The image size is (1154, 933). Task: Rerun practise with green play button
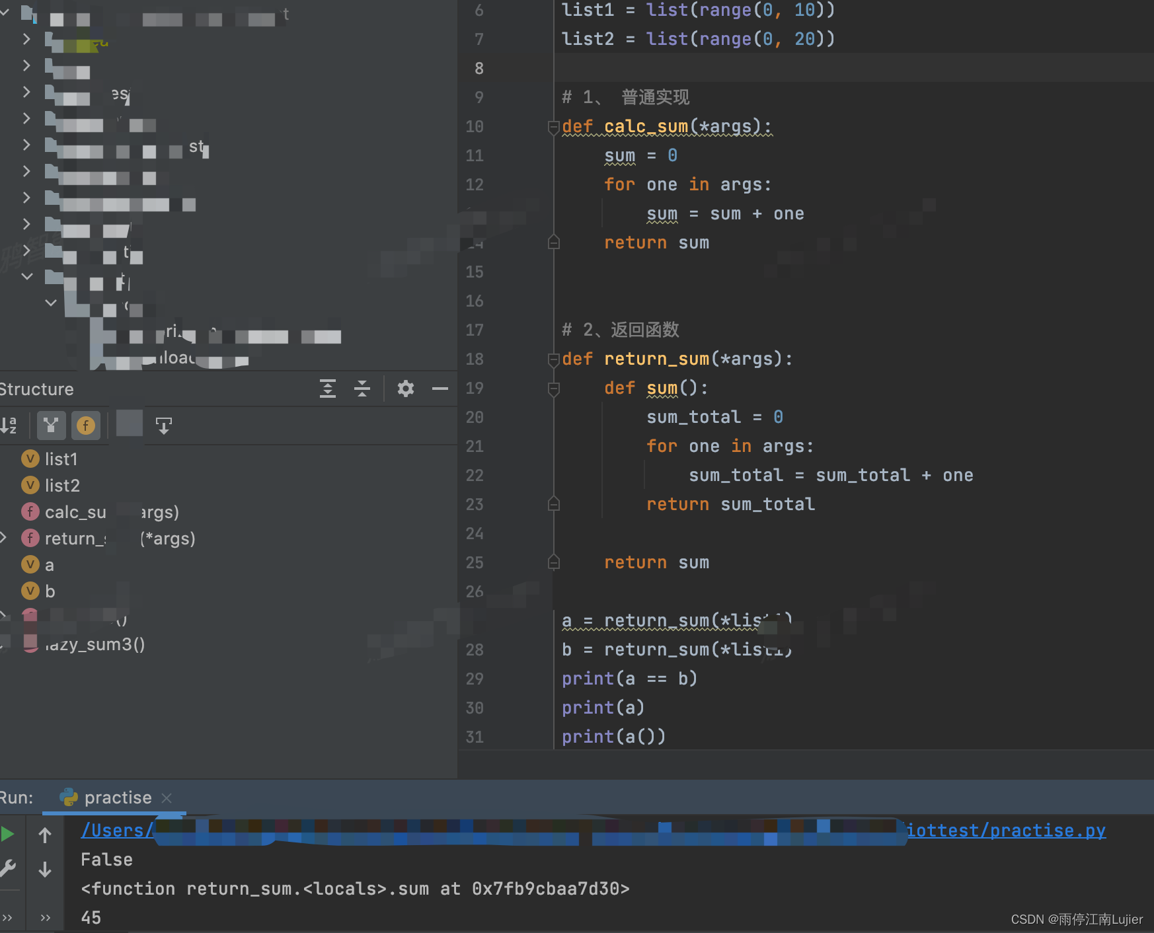coord(8,834)
